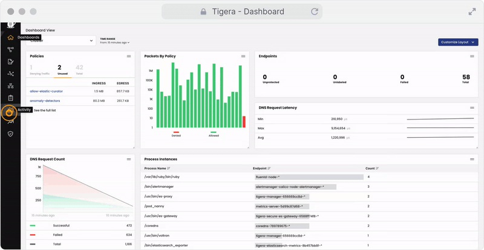Click the tigera-secure-es-gateway endpoint entry
Image resolution: width=484 pixels, height=250 pixels.
click(287, 216)
